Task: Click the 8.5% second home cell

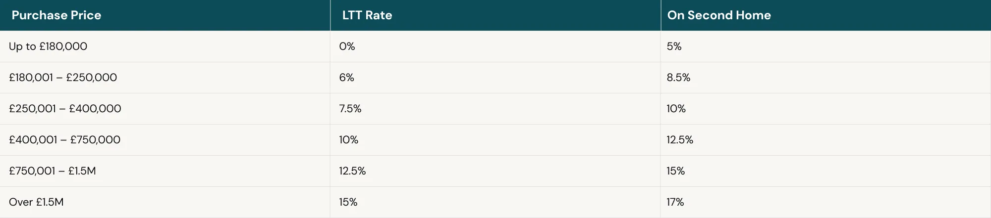Action: tap(678, 78)
